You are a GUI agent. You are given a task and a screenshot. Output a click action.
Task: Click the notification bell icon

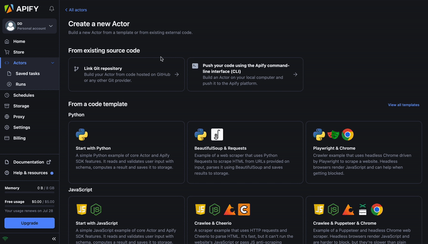pos(51,9)
